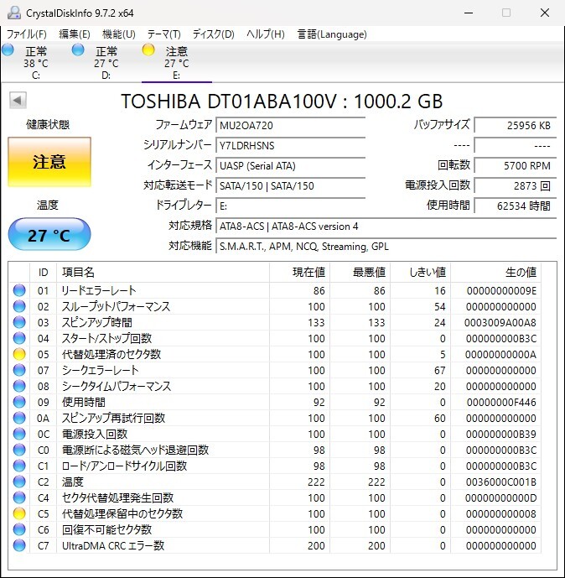Click the CrystalDiskInfo app icon in title bar
This screenshot has width=565, height=578.
(x=14, y=13)
